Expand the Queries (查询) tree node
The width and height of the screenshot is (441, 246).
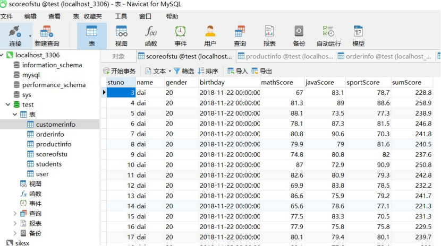[15, 214]
